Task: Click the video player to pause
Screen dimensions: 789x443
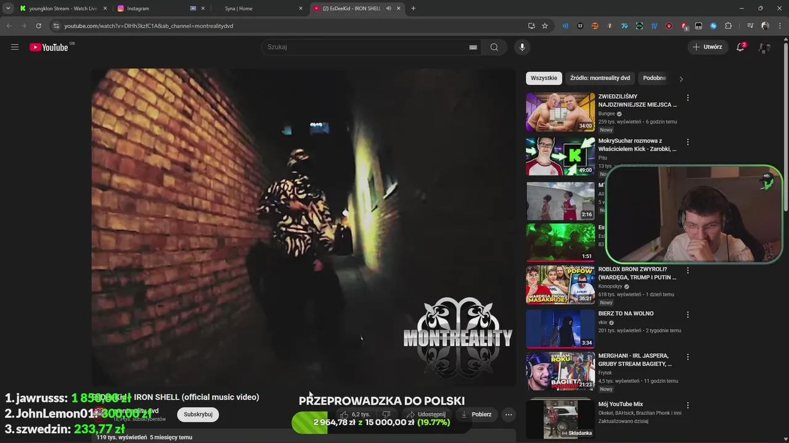Action: coord(303,226)
